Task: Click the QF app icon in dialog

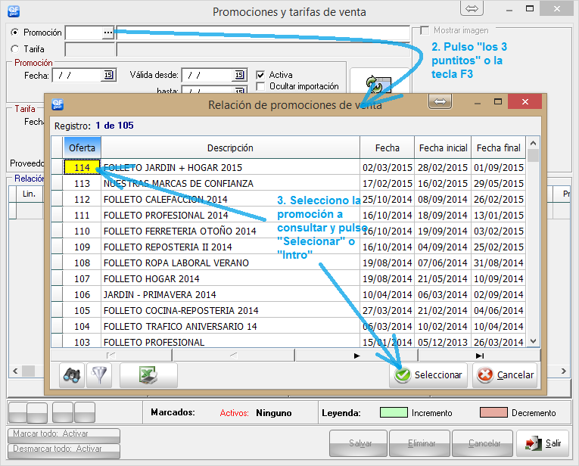Action: (58, 104)
